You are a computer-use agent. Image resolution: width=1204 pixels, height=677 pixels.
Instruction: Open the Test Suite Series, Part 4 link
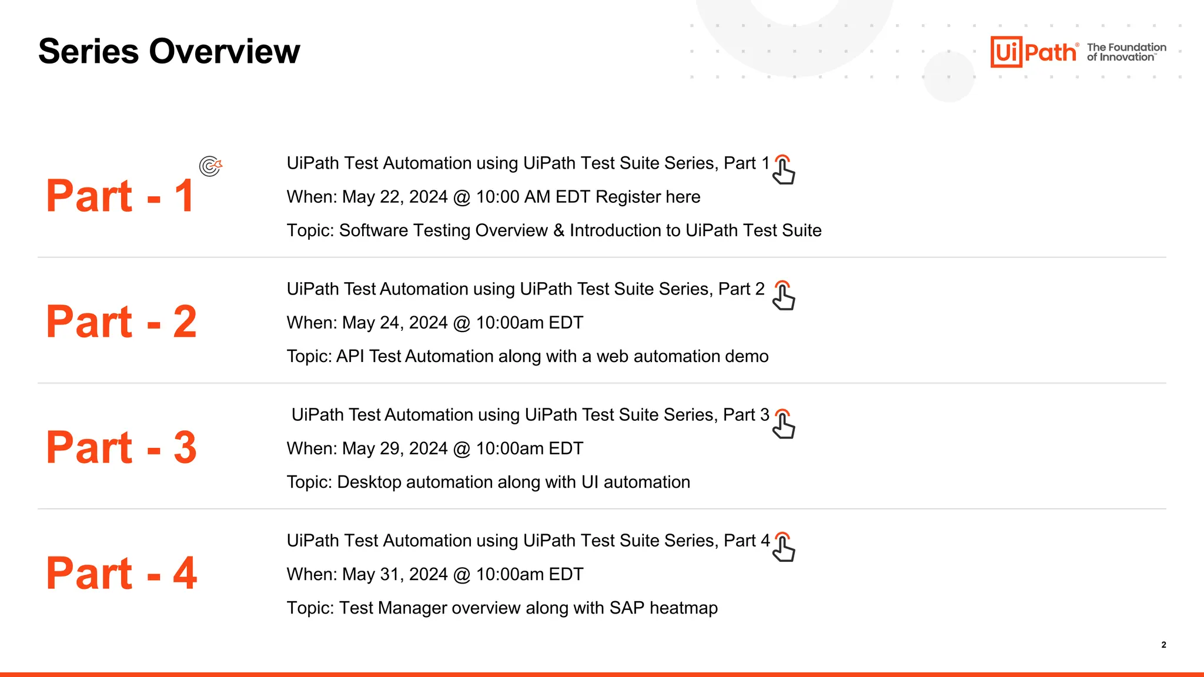[527, 541]
